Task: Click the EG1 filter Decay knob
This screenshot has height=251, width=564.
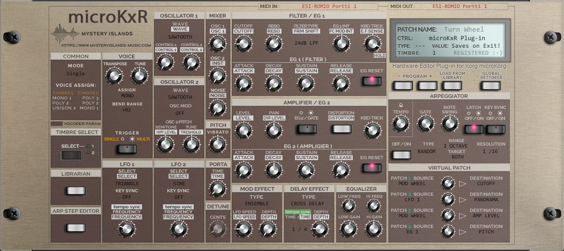Action: coord(274,83)
